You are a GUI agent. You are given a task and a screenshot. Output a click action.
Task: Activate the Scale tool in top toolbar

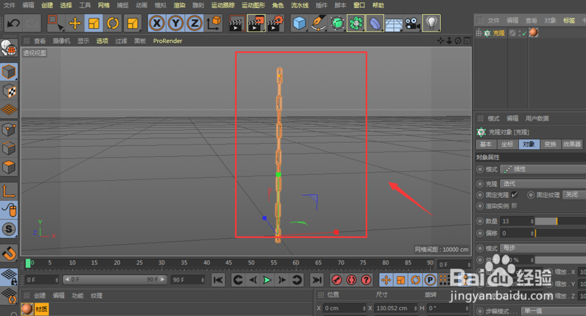pyautogui.click(x=94, y=23)
